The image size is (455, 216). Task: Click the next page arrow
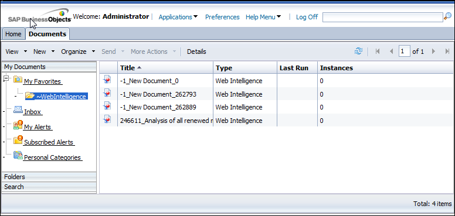coord(433,52)
